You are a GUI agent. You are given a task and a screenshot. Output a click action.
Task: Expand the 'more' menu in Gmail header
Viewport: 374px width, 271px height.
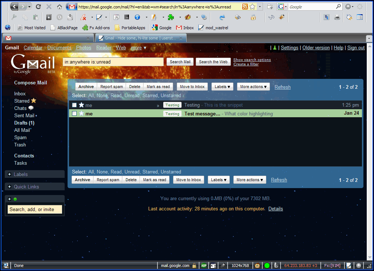pyautogui.click(x=138, y=48)
